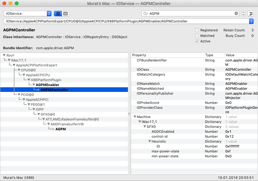Click the pane splitter handle dot
Screen dimensions: 258x181
click(129, 114)
